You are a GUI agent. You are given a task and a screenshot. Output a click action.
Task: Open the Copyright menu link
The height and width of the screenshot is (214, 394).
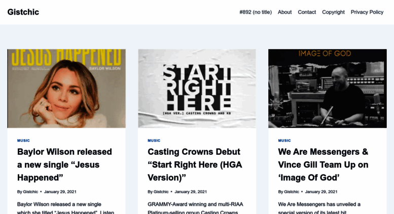click(333, 12)
